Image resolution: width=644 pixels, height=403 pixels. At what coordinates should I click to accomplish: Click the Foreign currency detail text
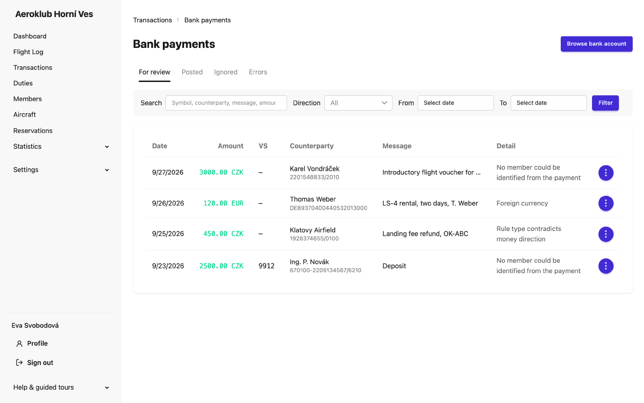click(x=522, y=203)
